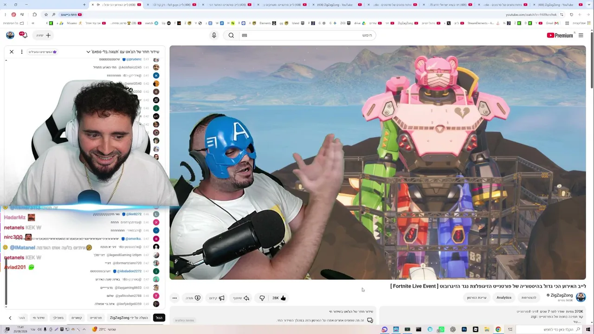Image resolution: width=594 pixels, height=334 pixels.
Task: Expand the bookmarks overflow chevron
Action: [32, 23]
